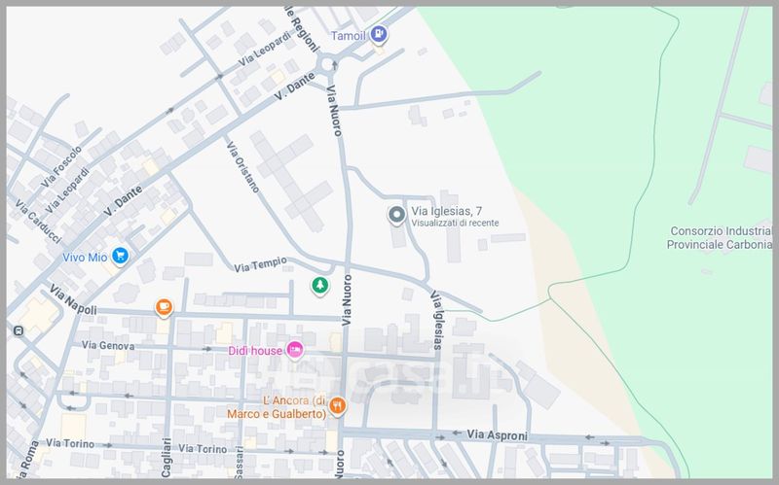Click the Via Oristano street label
The width and height of the screenshot is (779, 485).
242,168
